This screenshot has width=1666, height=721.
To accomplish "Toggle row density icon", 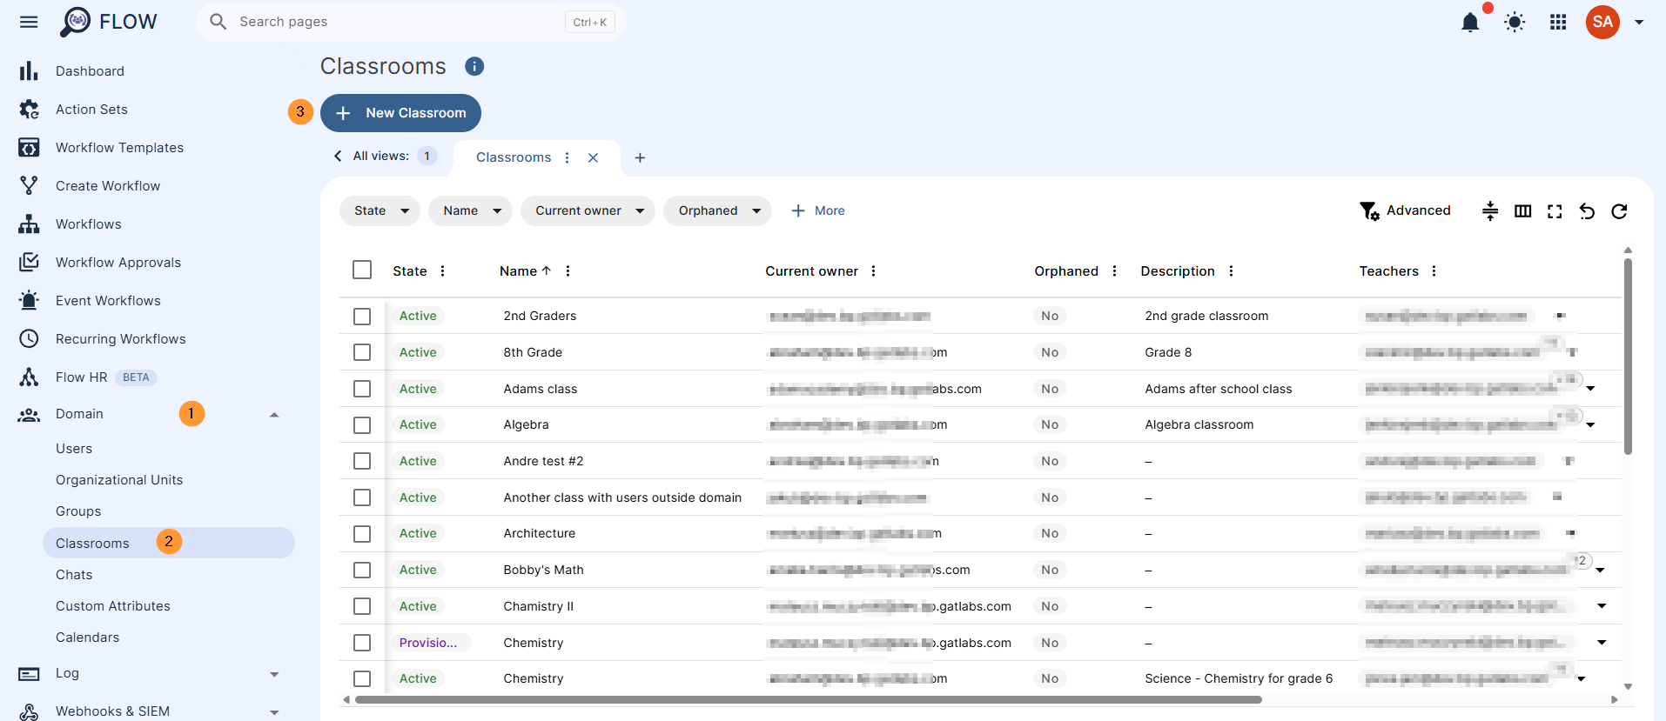I will pyautogui.click(x=1490, y=211).
